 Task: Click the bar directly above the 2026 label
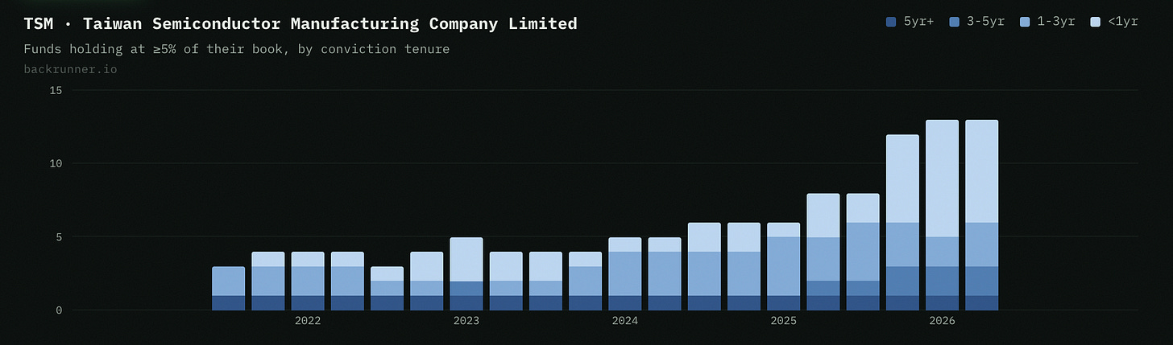point(943,215)
